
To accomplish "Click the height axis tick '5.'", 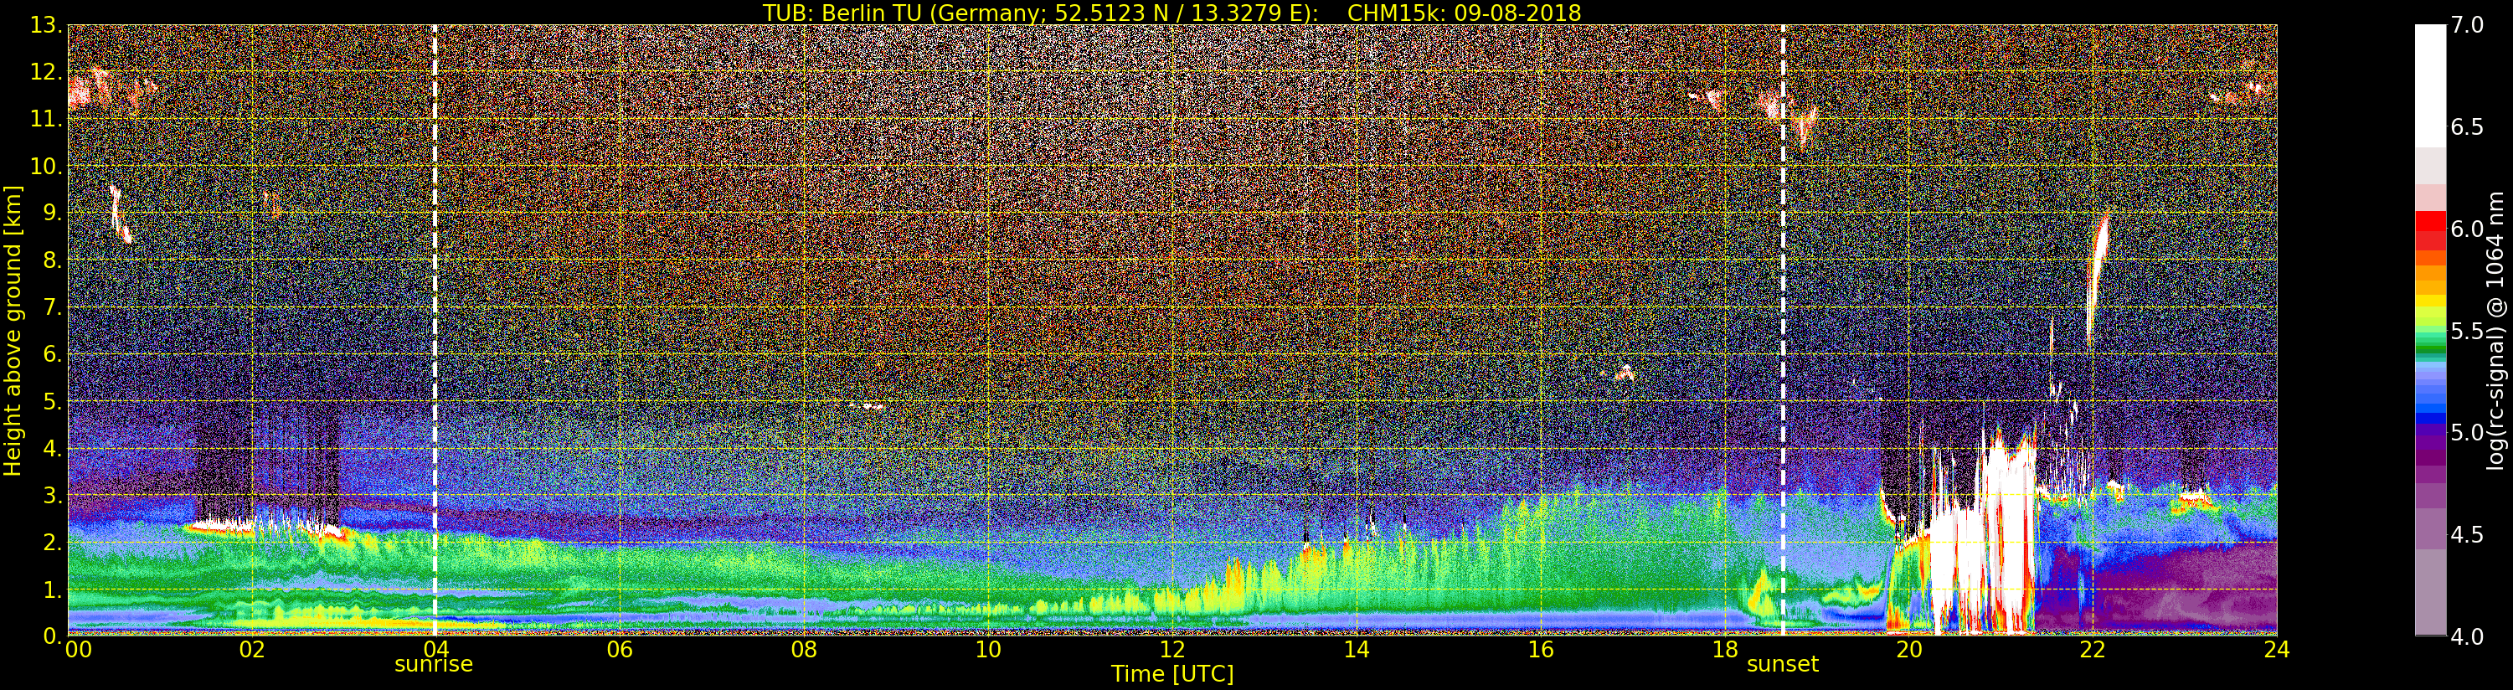I will [52, 401].
